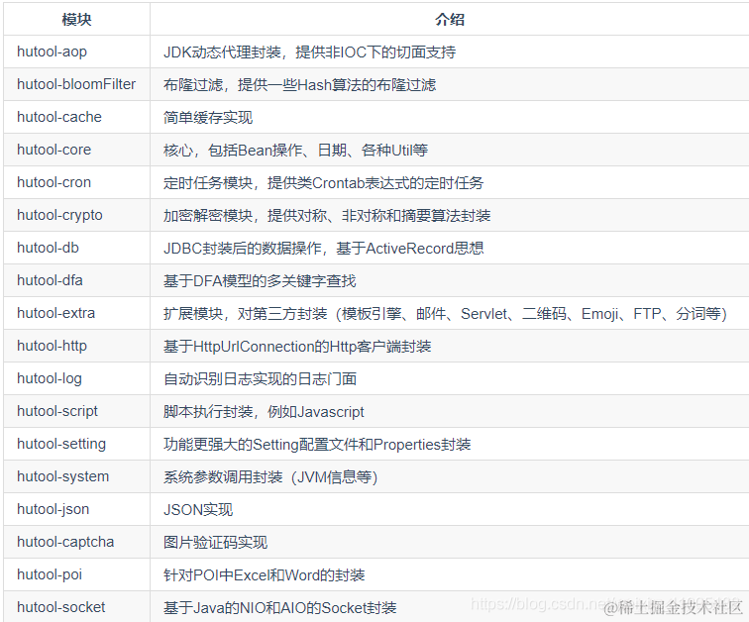Click description 'JDBC封装后的数据操作，基于ActiveRecord思想'
This screenshot has width=749, height=622.
pos(323,249)
